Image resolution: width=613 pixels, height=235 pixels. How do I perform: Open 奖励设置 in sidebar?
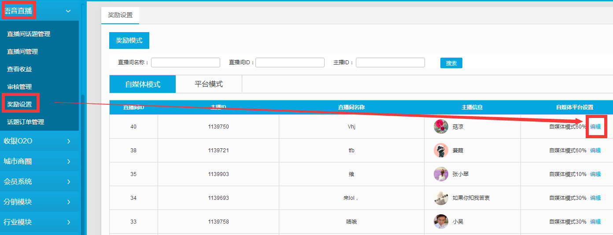(19, 104)
